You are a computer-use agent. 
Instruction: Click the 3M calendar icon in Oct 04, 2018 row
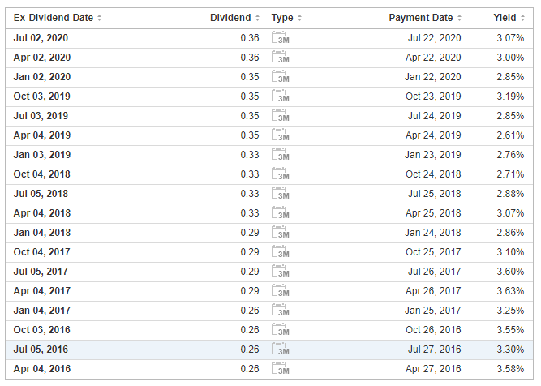[280, 174]
